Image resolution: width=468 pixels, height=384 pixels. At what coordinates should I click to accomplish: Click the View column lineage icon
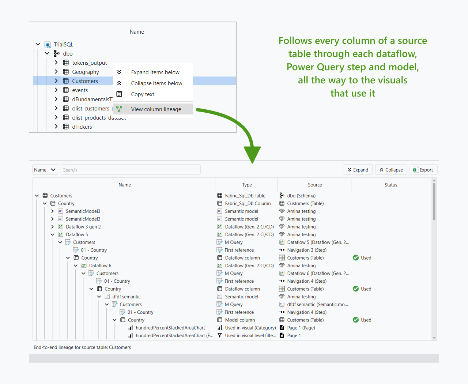click(119, 109)
